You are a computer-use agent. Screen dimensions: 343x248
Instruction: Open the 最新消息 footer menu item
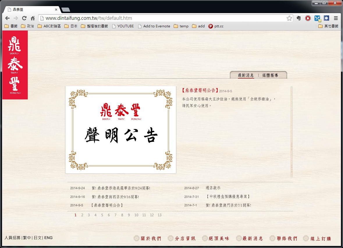point(250,238)
